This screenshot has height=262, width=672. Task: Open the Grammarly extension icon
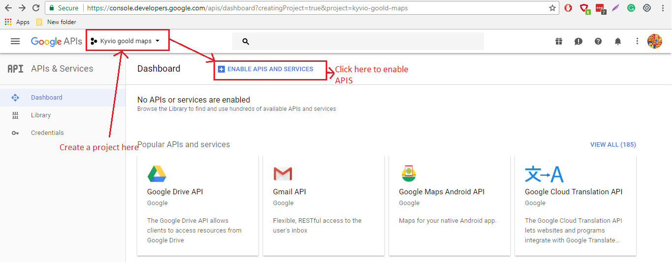tap(631, 8)
